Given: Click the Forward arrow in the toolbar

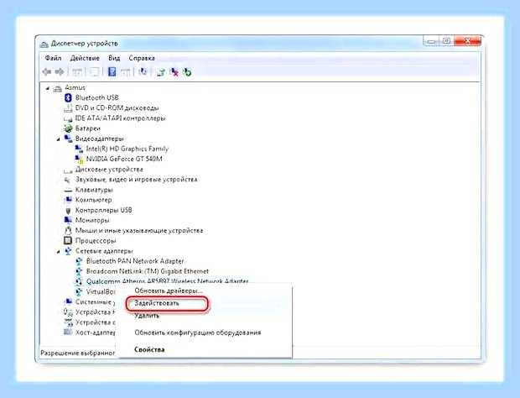Looking at the screenshot, I should [60, 71].
